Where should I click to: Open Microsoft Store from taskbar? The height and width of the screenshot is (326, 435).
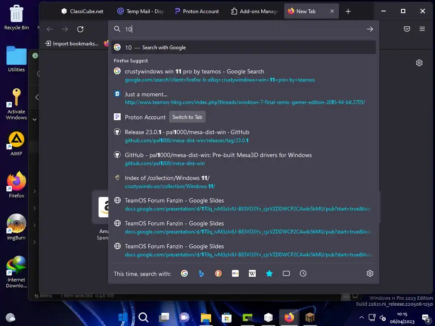pyautogui.click(x=226, y=318)
